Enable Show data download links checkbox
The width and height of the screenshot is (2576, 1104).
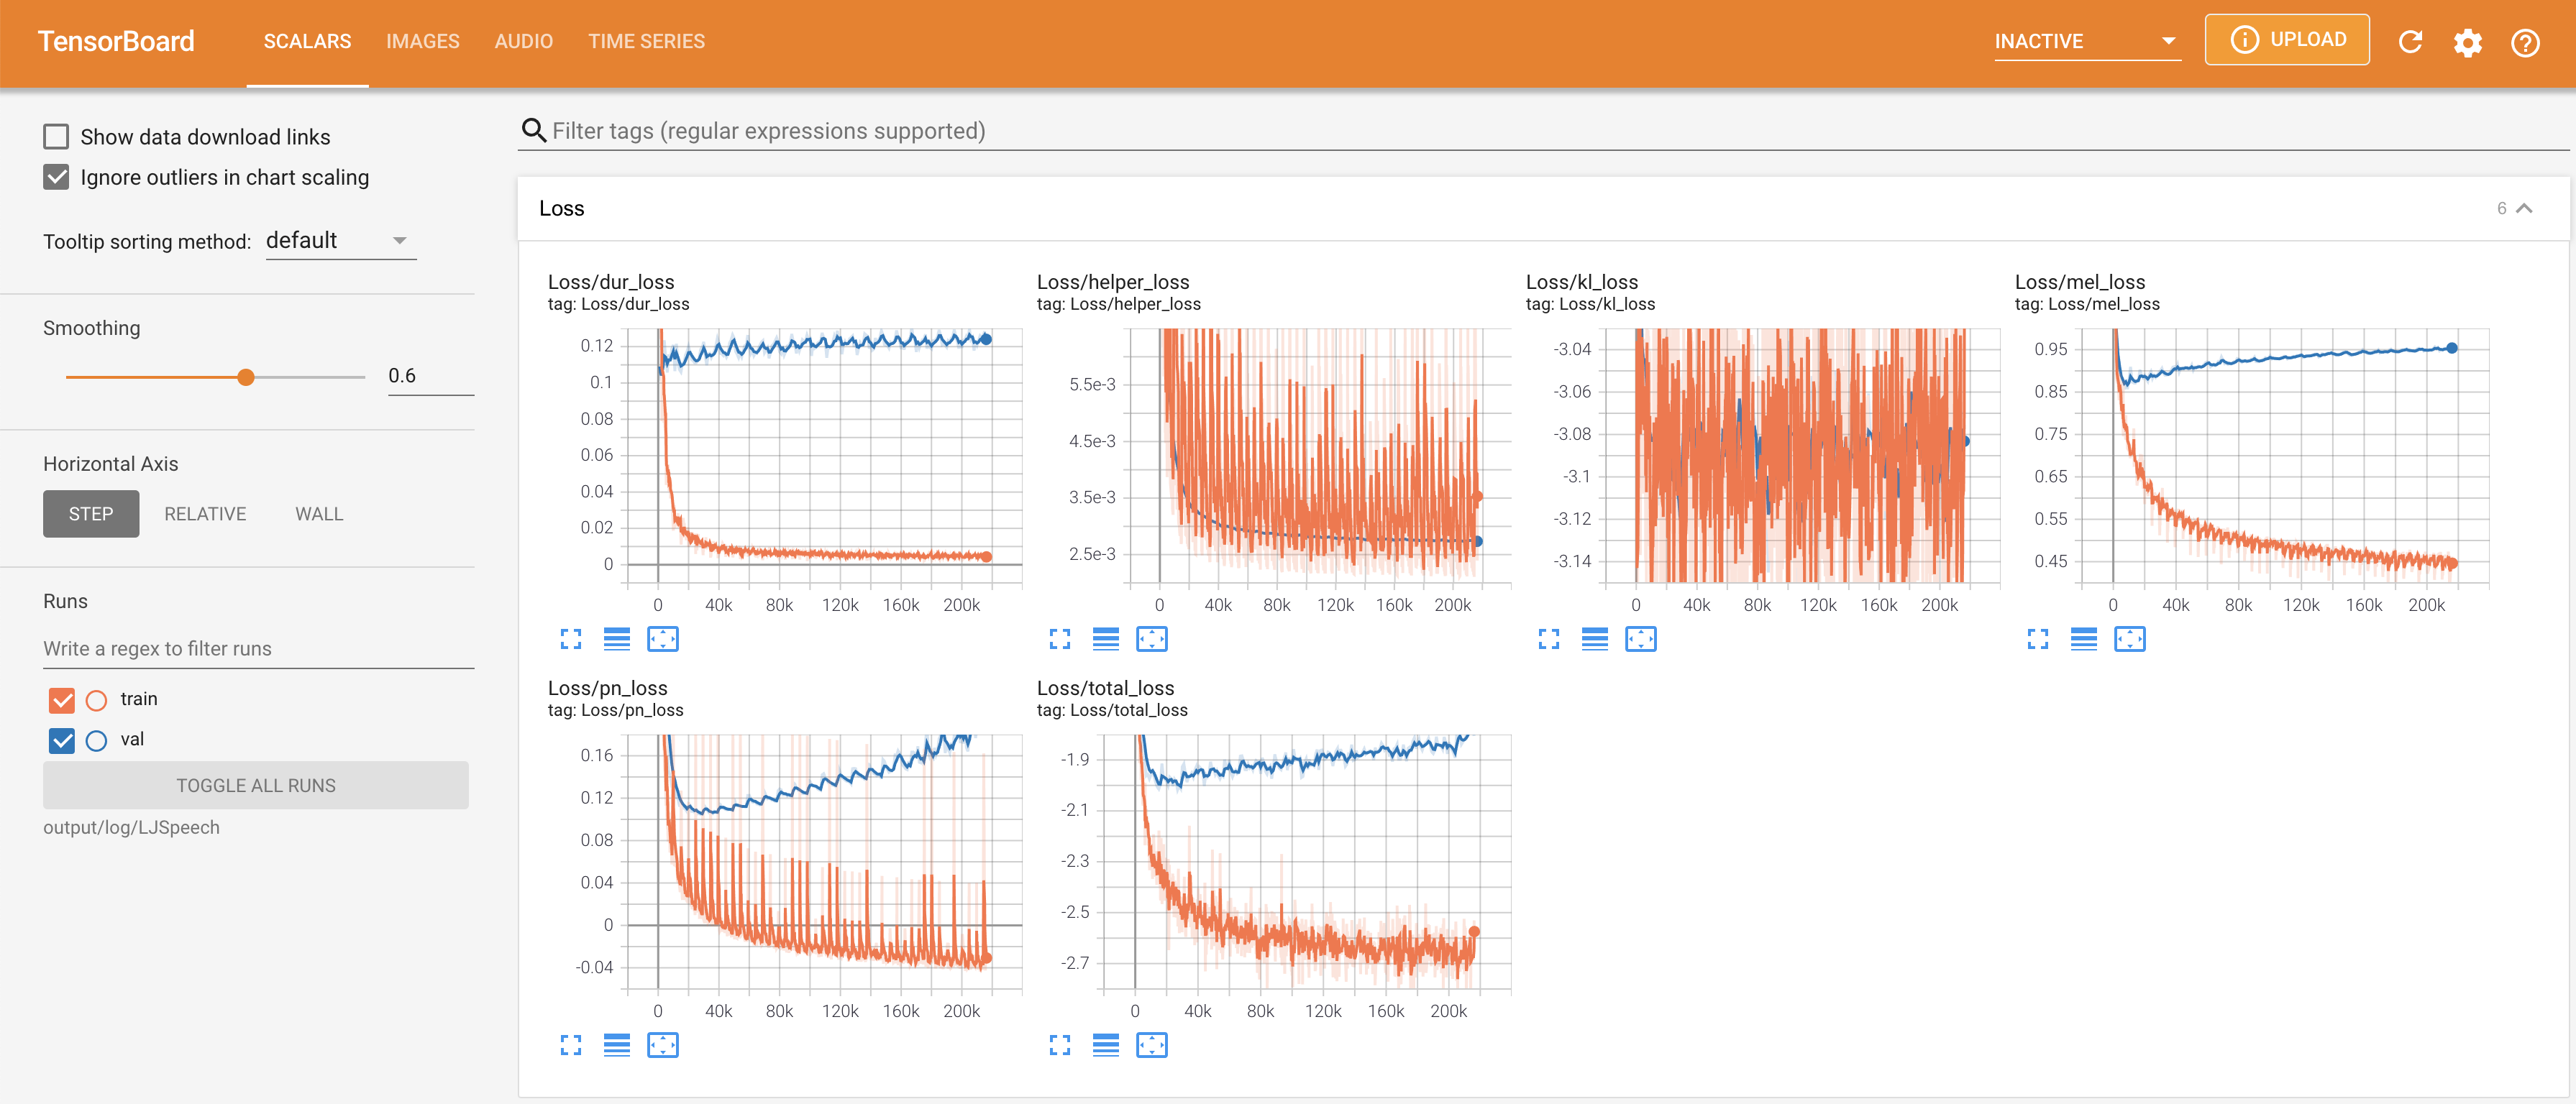(x=57, y=137)
